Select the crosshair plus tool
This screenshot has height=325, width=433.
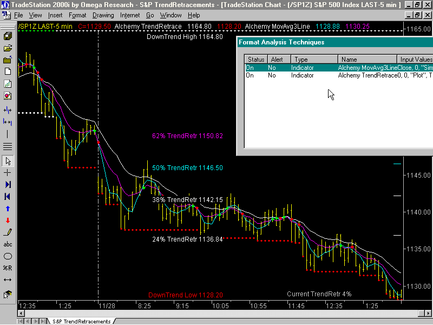pos(8,173)
